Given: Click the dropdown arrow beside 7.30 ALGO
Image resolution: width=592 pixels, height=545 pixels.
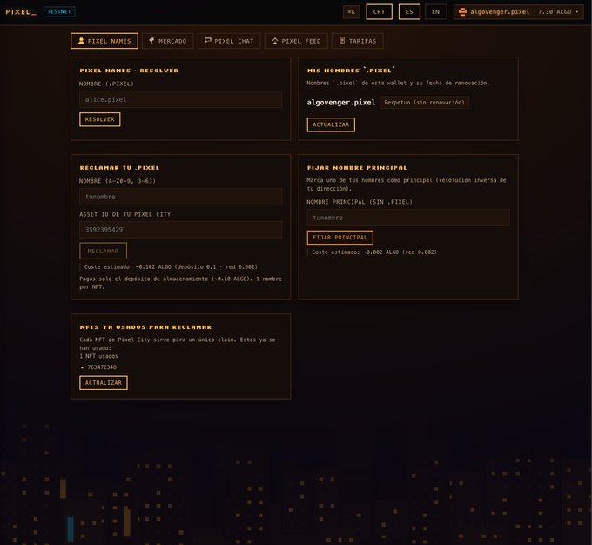Looking at the screenshot, I should [577, 12].
